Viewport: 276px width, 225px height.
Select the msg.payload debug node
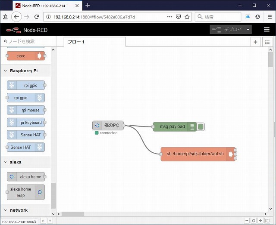(175, 126)
